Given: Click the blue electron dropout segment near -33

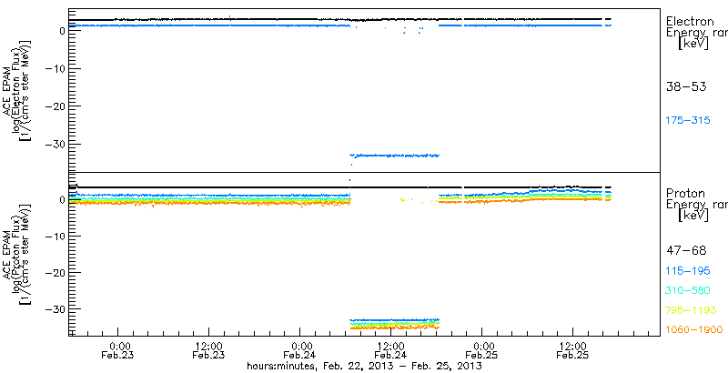Looking at the screenshot, I should coord(394,156).
